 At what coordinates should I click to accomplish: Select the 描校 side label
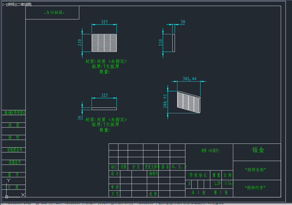point(14,137)
